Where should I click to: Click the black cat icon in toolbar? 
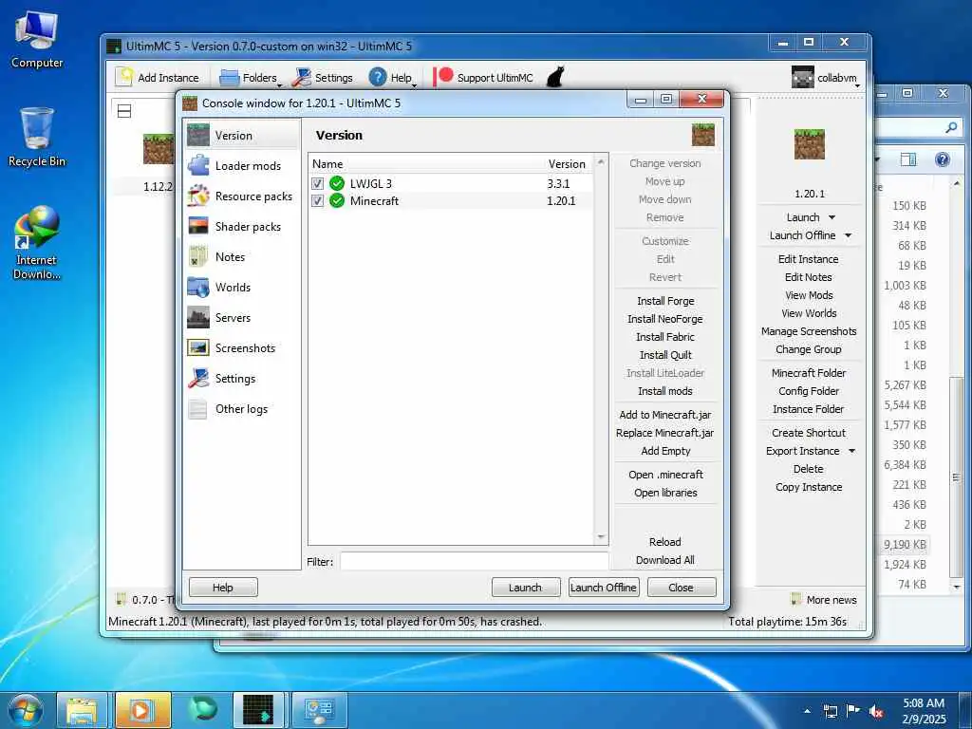(x=555, y=77)
